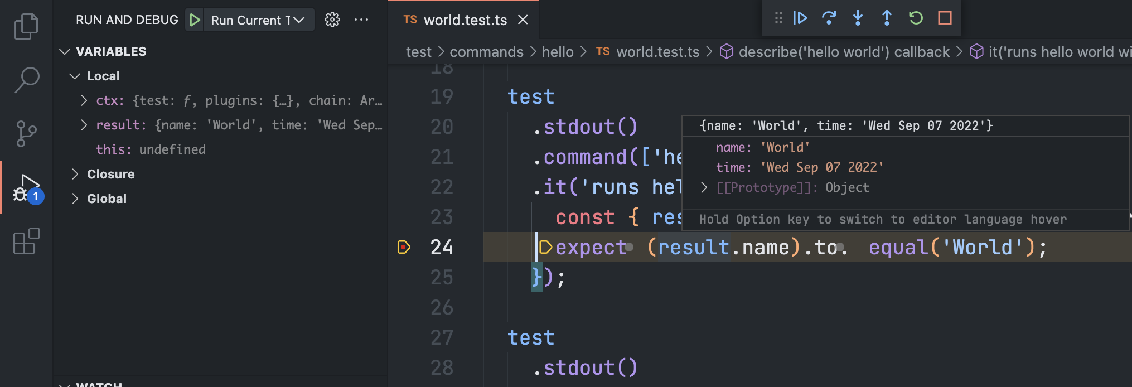This screenshot has width=1132, height=387.
Task: Expand the ctx variable
Action: 84,100
